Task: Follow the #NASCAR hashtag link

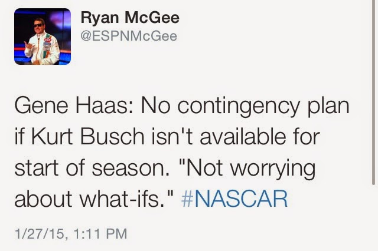Action: click(234, 199)
